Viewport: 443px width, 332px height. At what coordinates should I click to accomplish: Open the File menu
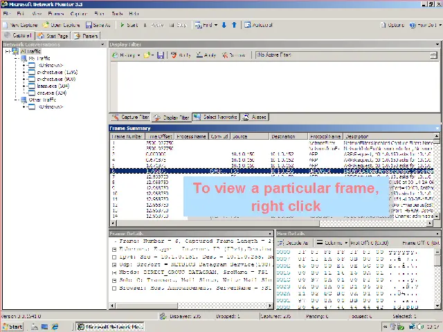point(7,14)
